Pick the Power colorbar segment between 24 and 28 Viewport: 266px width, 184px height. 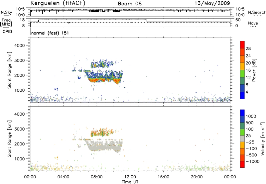tap(242, 52)
